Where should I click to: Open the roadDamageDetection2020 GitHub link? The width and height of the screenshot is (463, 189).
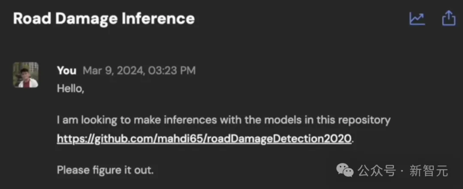tap(204, 138)
